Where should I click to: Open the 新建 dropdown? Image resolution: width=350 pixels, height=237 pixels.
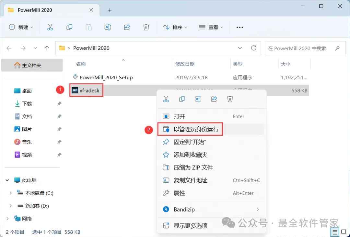click(x=21, y=27)
